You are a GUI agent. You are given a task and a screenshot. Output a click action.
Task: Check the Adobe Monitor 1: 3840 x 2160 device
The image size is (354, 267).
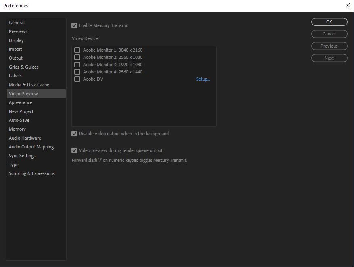pos(77,50)
